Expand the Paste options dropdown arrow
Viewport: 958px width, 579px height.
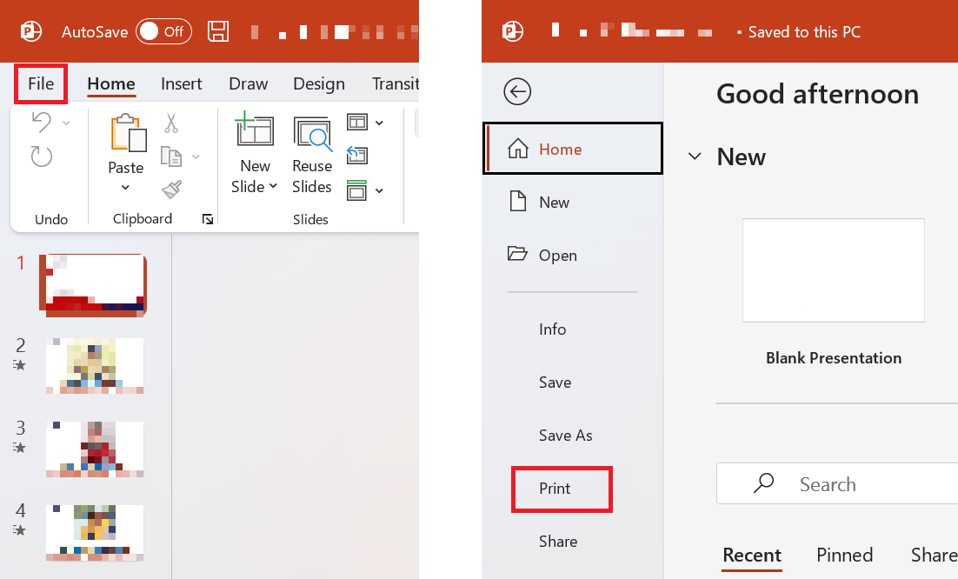point(125,187)
